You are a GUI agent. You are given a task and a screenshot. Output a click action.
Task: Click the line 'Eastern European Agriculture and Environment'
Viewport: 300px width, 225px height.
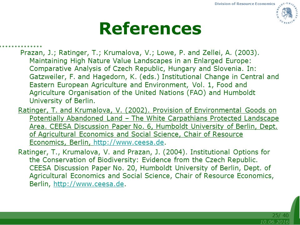pos(138,85)
